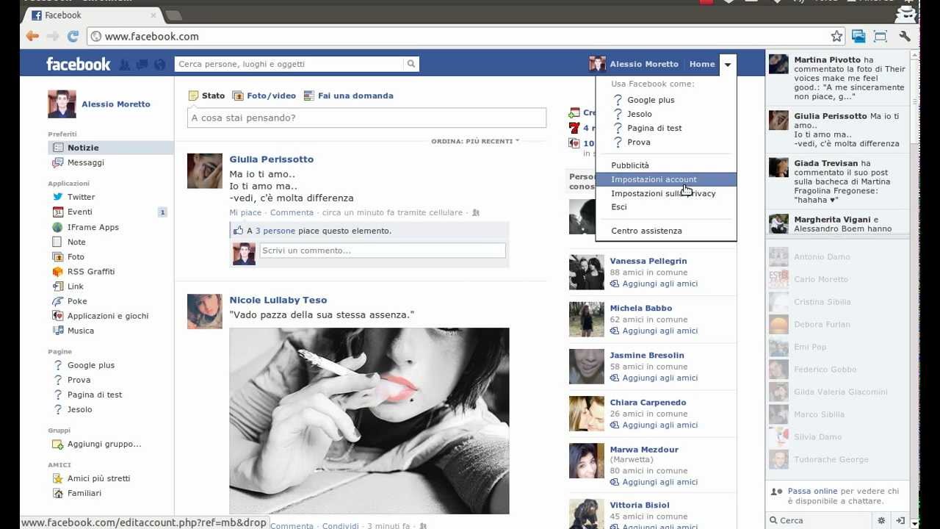Open Amici più stretti list
The image size is (940, 529).
pos(98,478)
